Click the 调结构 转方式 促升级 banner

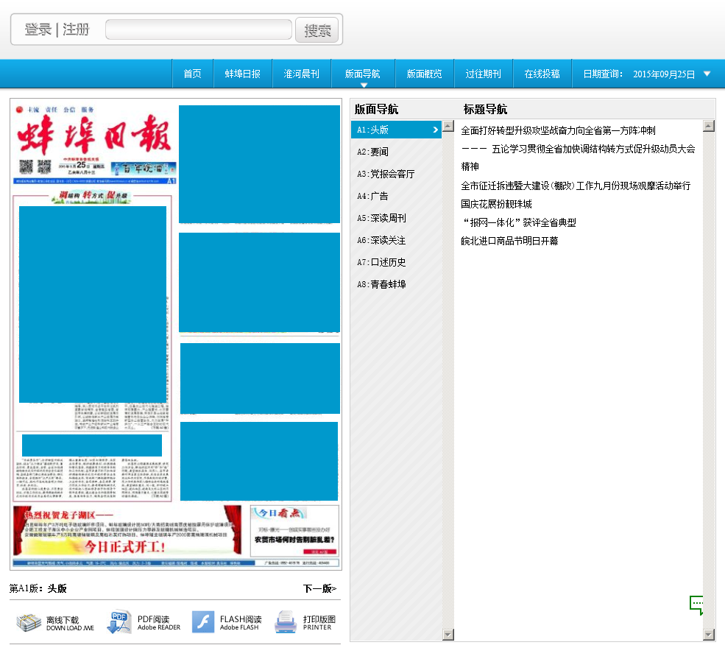[91, 196]
